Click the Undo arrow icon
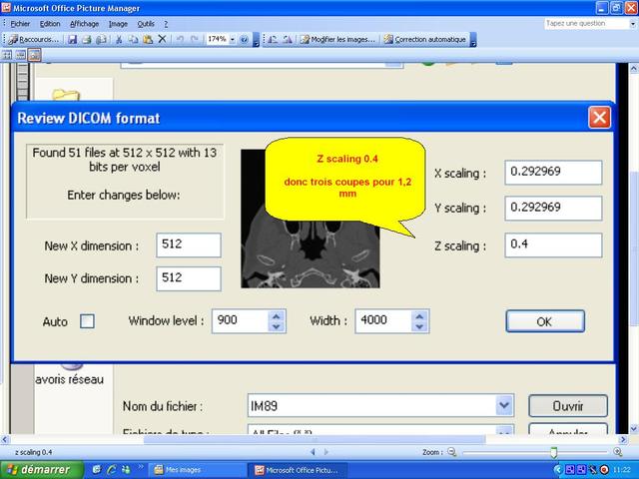This screenshot has height=479, width=639. tap(180, 40)
